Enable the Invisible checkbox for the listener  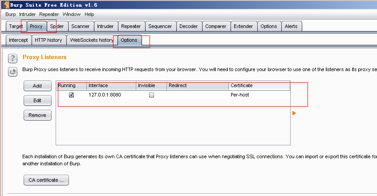[x=151, y=95]
